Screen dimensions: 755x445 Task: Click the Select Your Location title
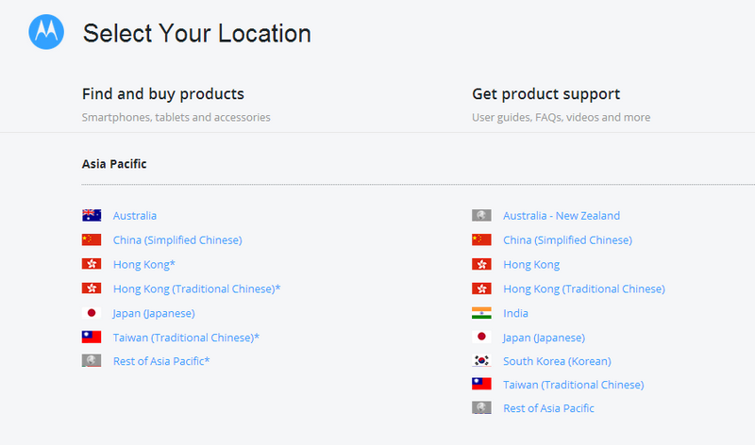click(x=197, y=34)
